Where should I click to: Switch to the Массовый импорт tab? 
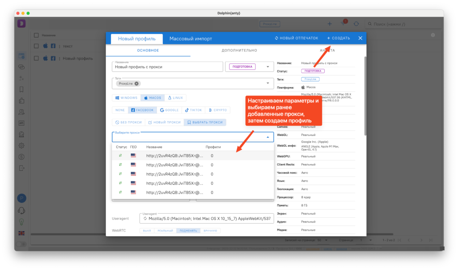(191, 38)
